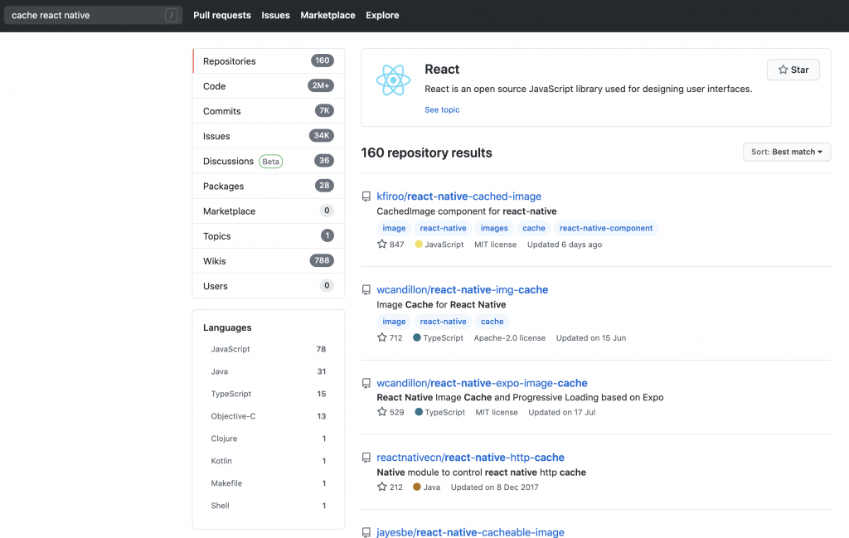The width and height of the screenshot is (849, 538).
Task: Click 'image' tag under kfiroo repository
Action: point(394,228)
